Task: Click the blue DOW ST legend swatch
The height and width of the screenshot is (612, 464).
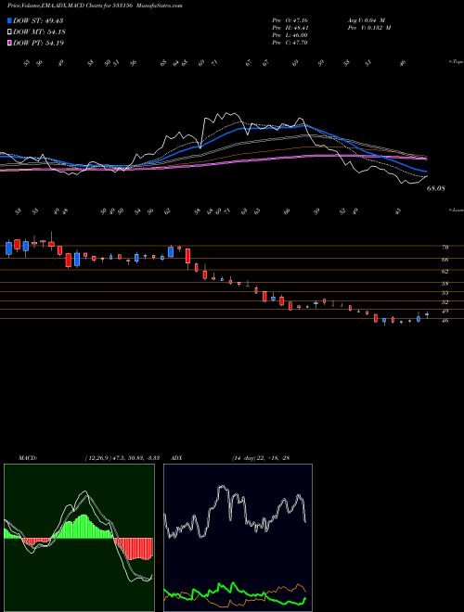Action: tap(9, 20)
